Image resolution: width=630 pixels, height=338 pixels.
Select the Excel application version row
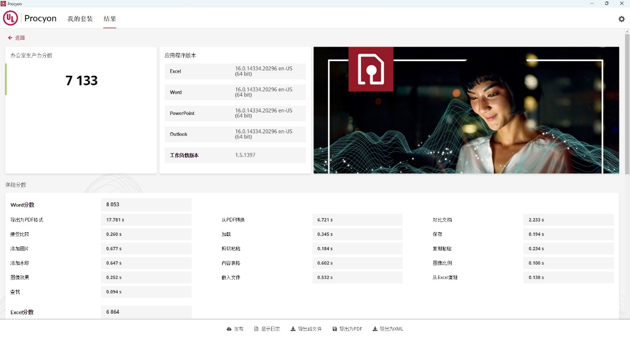pyautogui.click(x=235, y=71)
